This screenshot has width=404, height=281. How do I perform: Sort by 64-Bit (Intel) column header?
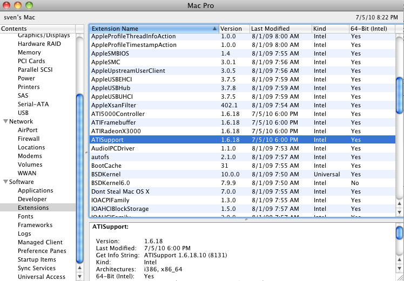pos(372,29)
